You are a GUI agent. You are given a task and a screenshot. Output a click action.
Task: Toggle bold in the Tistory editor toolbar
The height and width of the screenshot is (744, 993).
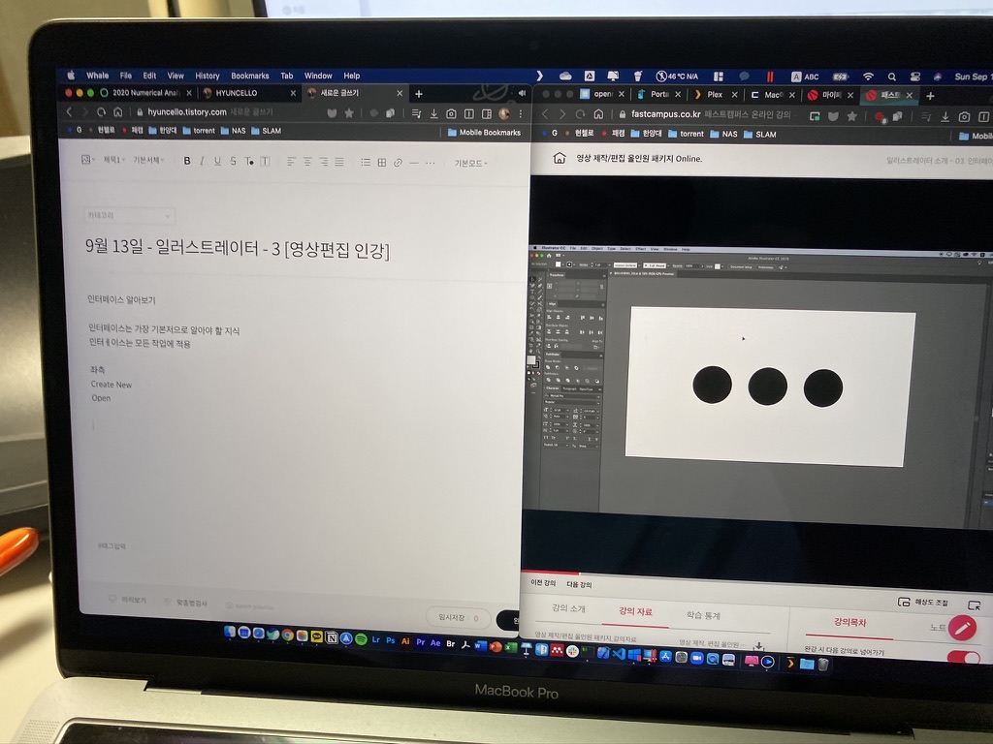pos(187,162)
